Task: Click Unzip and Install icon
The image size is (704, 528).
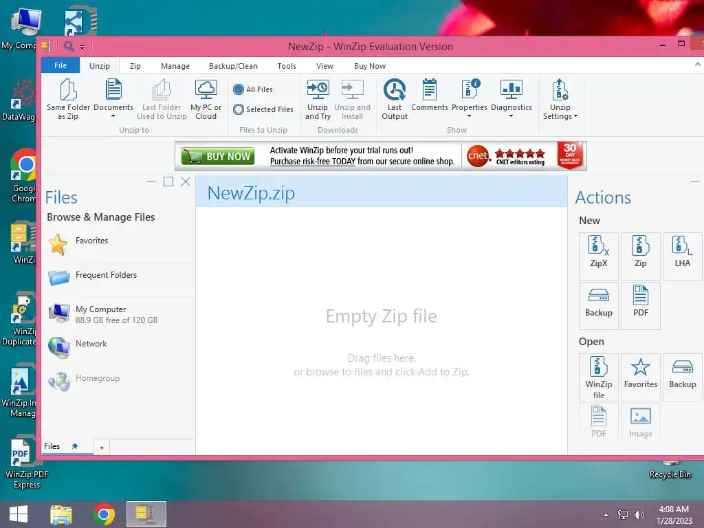Action: point(352,89)
